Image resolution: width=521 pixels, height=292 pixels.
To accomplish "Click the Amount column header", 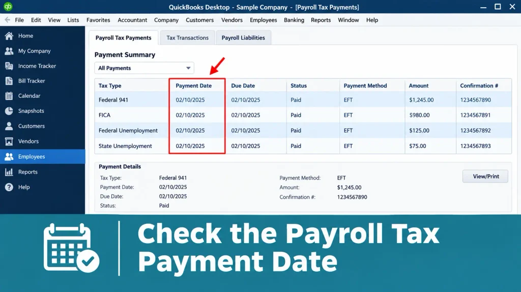I will click(x=418, y=85).
